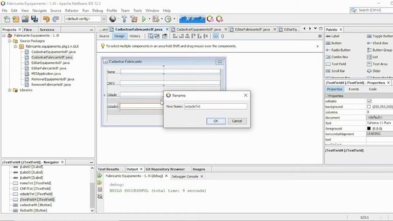The width and height of the screenshot is (393, 221).
Task: Click the Re-run green arrow in Output
Action: pyautogui.click(x=100, y=176)
